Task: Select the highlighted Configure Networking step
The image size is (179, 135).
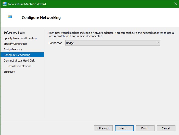Action: [17, 55]
